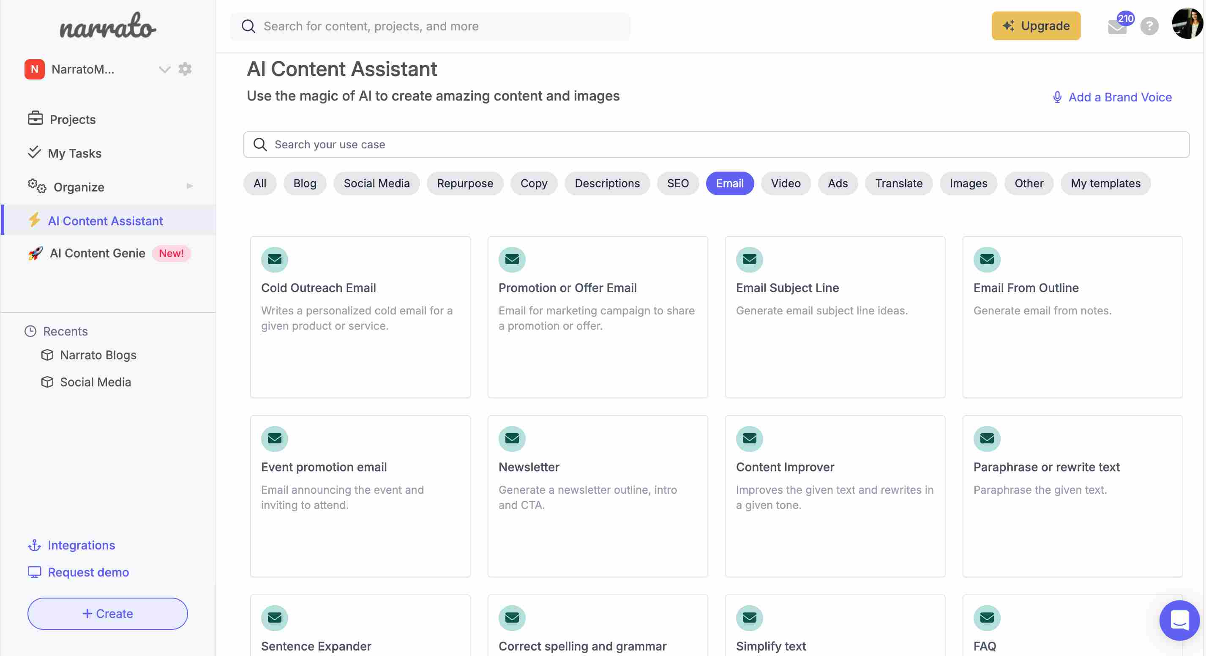
Task: Click the Create button in sidebar
Action: pyautogui.click(x=107, y=613)
